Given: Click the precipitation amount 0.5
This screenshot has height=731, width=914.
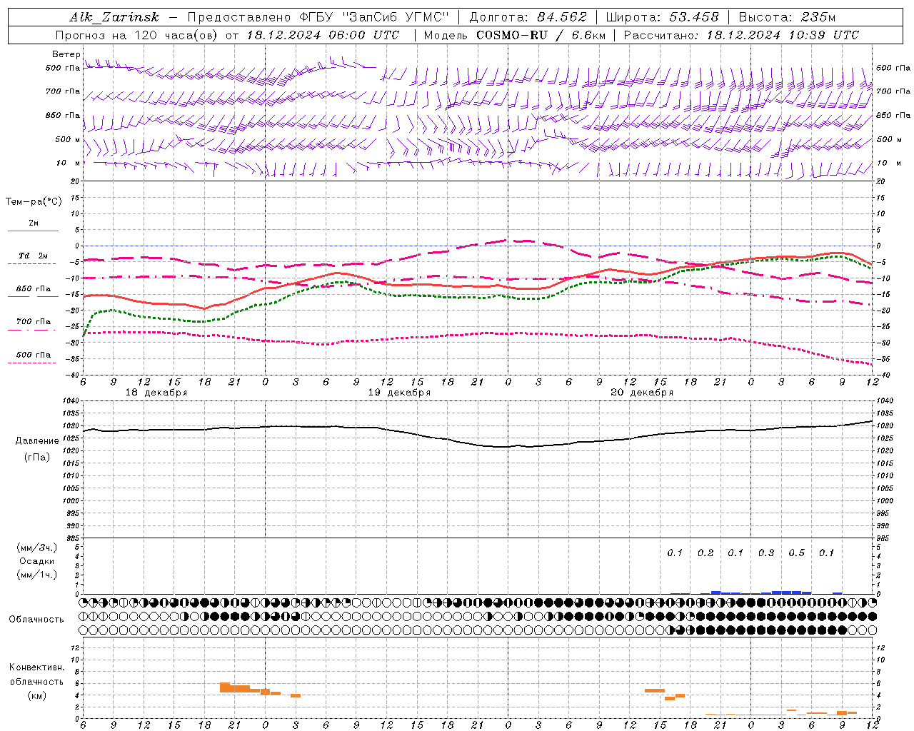Looking at the screenshot, I should [x=796, y=553].
